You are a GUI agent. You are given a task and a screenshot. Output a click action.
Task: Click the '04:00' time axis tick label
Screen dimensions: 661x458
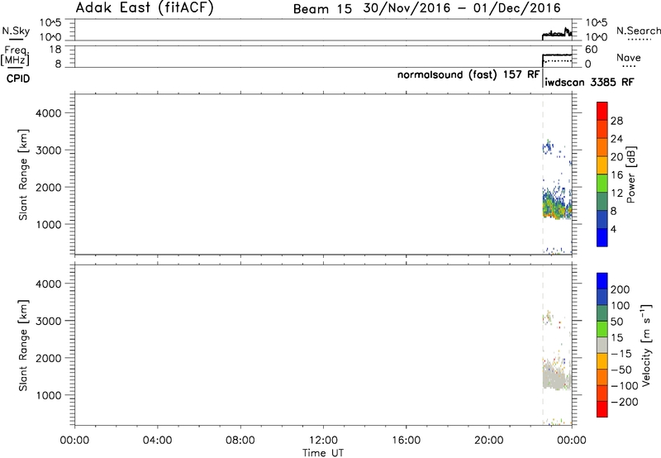tap(157, 441)
